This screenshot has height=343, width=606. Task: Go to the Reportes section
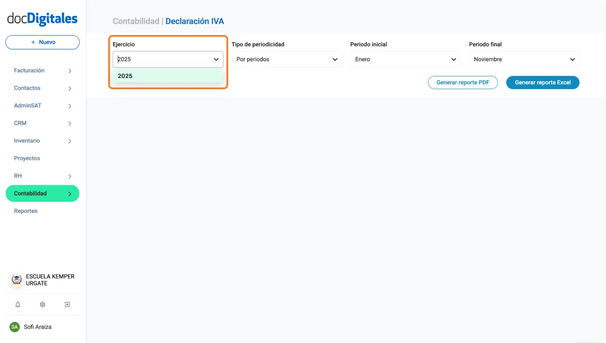pos(26,211)
